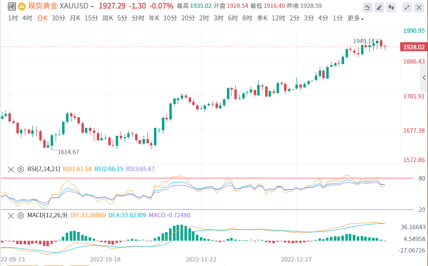Switch to 月K monthly chart
This screenshot has height=266, width=428.
(x=75, y=18)
